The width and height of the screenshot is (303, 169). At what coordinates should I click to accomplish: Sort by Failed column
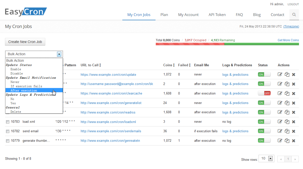[184, 65]
